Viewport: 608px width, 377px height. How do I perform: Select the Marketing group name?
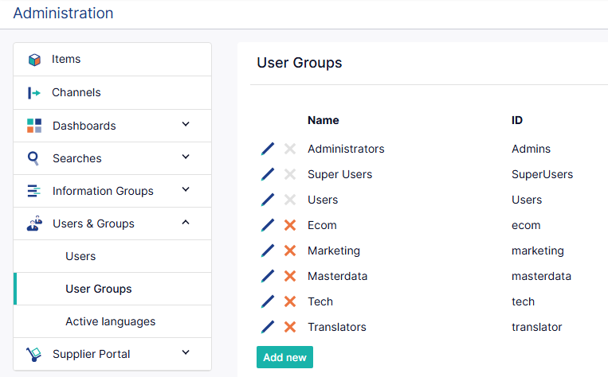(x=333, y=251)
